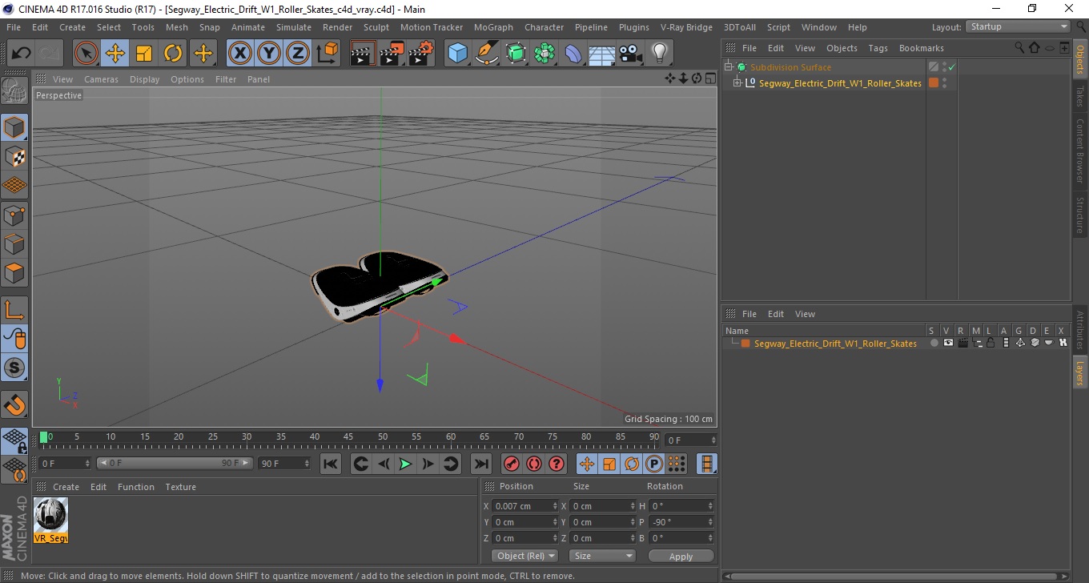Open viewport Cameras menu
Viewport: 1089px width, 583px height.
pyautogui.click(x=101, y=79)
